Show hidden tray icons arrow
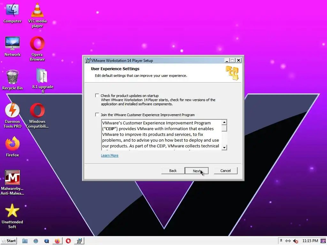327x245 pixels. point(281,241)
